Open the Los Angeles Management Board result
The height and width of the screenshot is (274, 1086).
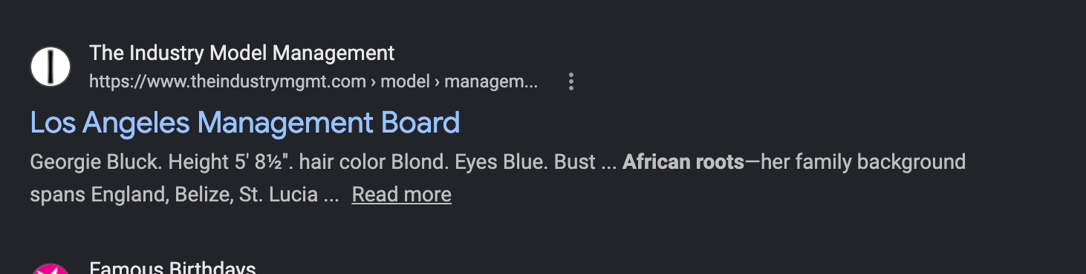[x=245, y=122]
